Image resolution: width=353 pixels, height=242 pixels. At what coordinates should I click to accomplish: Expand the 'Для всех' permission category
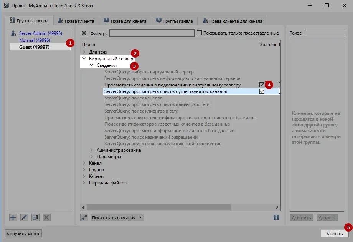tap(84, 52)
